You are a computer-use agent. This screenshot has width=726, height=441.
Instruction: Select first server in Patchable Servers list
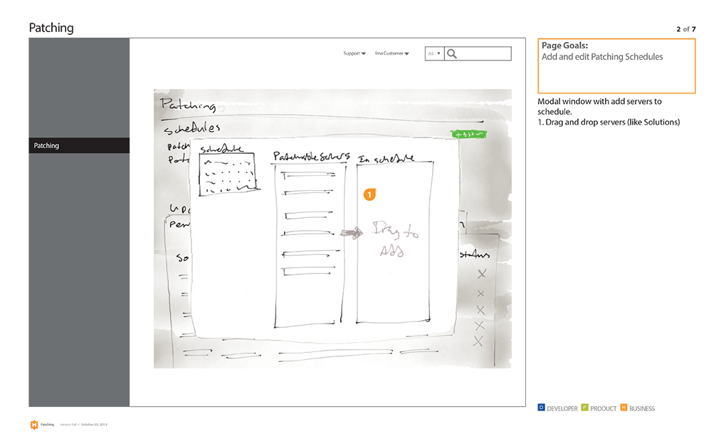coord(307,174)
